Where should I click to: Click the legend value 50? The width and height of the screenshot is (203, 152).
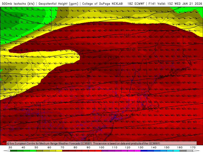pyautogui.click(x=36, y=147)
